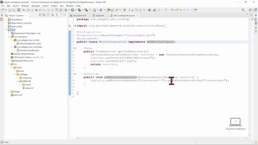Expand the annotations project
Screen dimensions: 258x145
click(6, 20)
